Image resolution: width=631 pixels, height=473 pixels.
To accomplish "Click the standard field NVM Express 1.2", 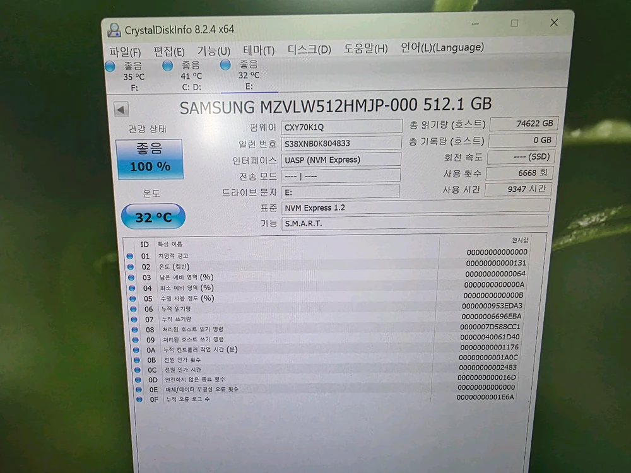I will tap(415, 207).
